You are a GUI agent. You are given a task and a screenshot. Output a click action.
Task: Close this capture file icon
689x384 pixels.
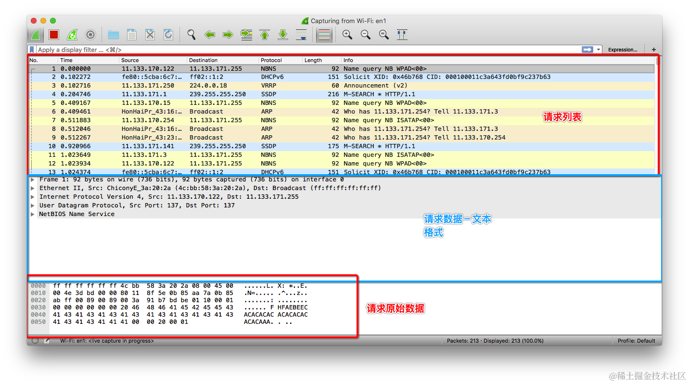(150, 35)
